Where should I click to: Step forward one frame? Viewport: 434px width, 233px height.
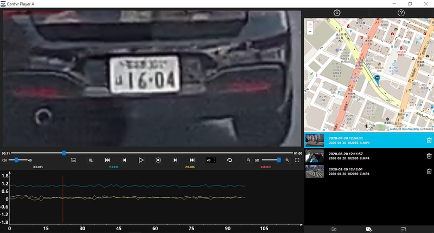coord(175,160)
